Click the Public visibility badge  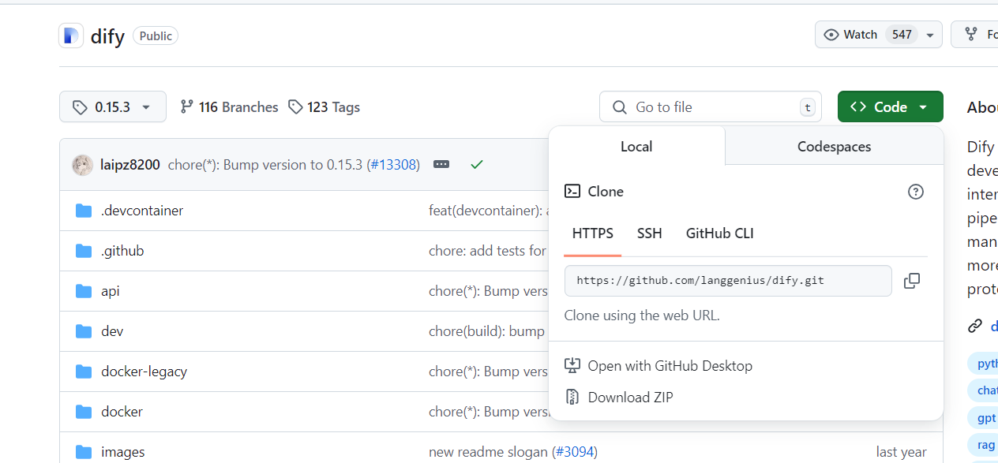pyautogui.click(x=156, y=35)
